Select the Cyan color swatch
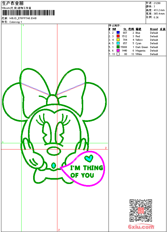Viewport: 167px width, 232px height. [x=118, y=43]
